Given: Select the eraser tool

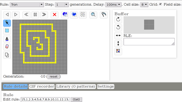Looking at the screenshot, I should pos(7,47).
